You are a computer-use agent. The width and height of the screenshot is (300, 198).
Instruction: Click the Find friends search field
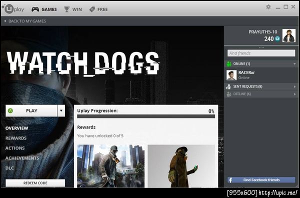(261, 53)
